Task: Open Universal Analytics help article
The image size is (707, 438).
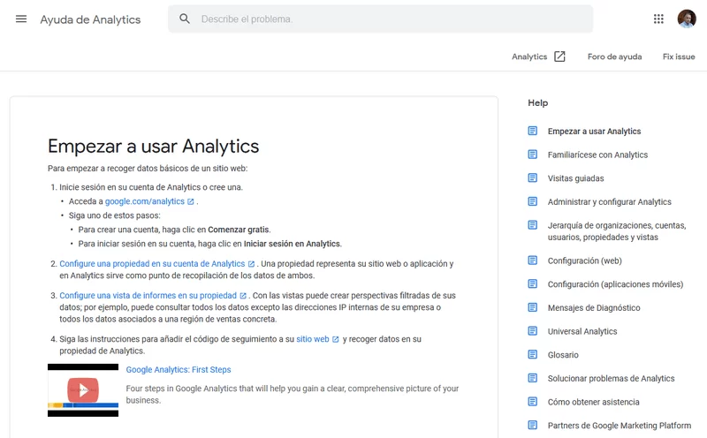Action: point(582,331)
